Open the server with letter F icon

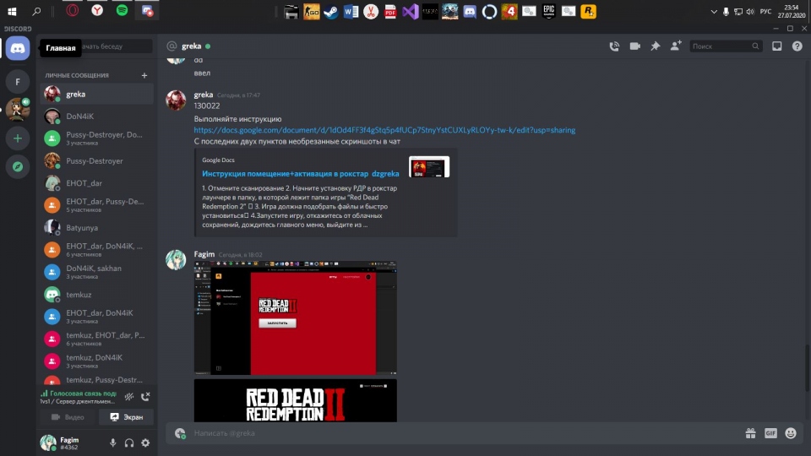[18, 82]
